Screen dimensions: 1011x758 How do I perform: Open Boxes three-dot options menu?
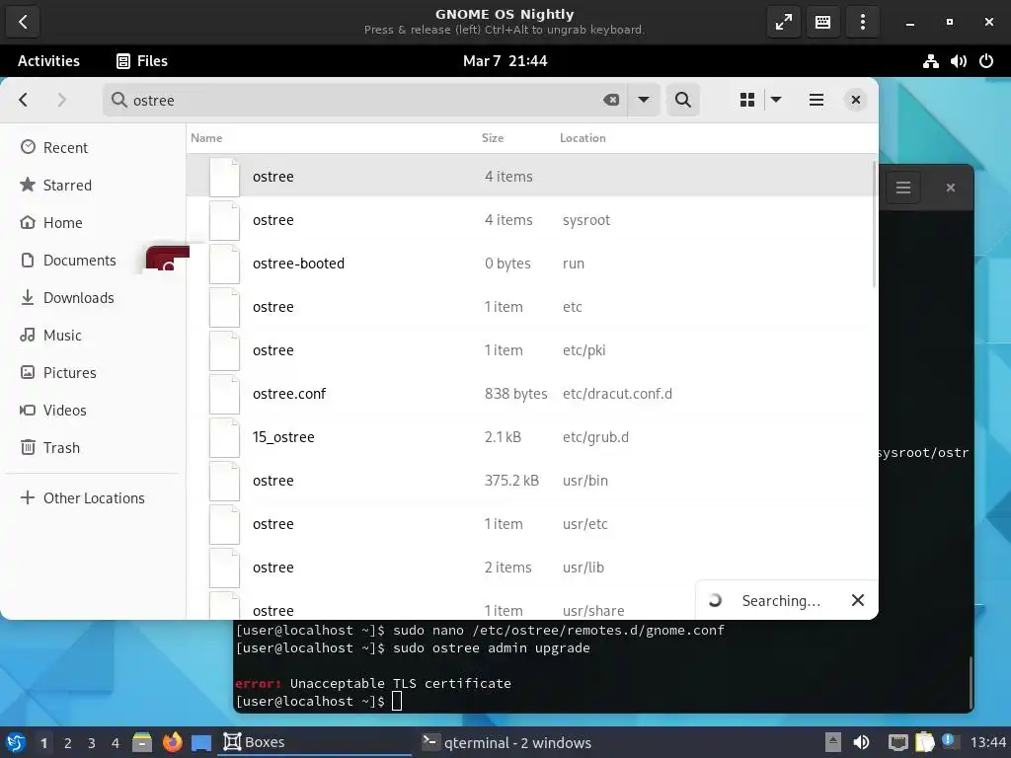pyautogui.click(x=862, y=22)
